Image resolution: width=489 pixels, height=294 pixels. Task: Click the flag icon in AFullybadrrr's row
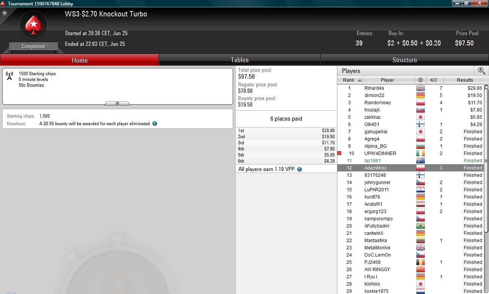pyautogui.click(x=420, y=226)
